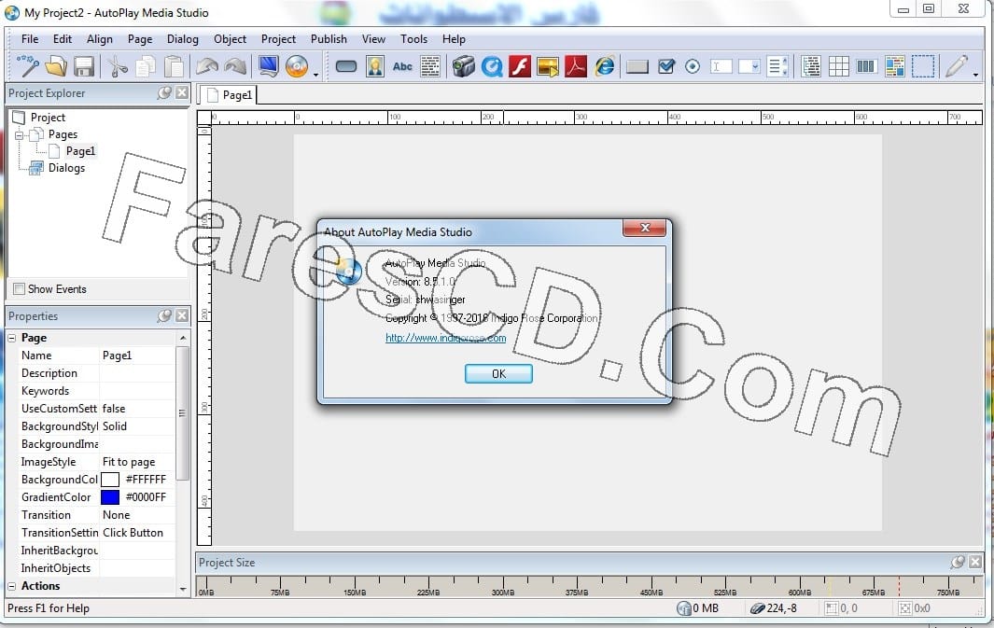Open the File menu
Screen dimensions: 994x628
30,38
